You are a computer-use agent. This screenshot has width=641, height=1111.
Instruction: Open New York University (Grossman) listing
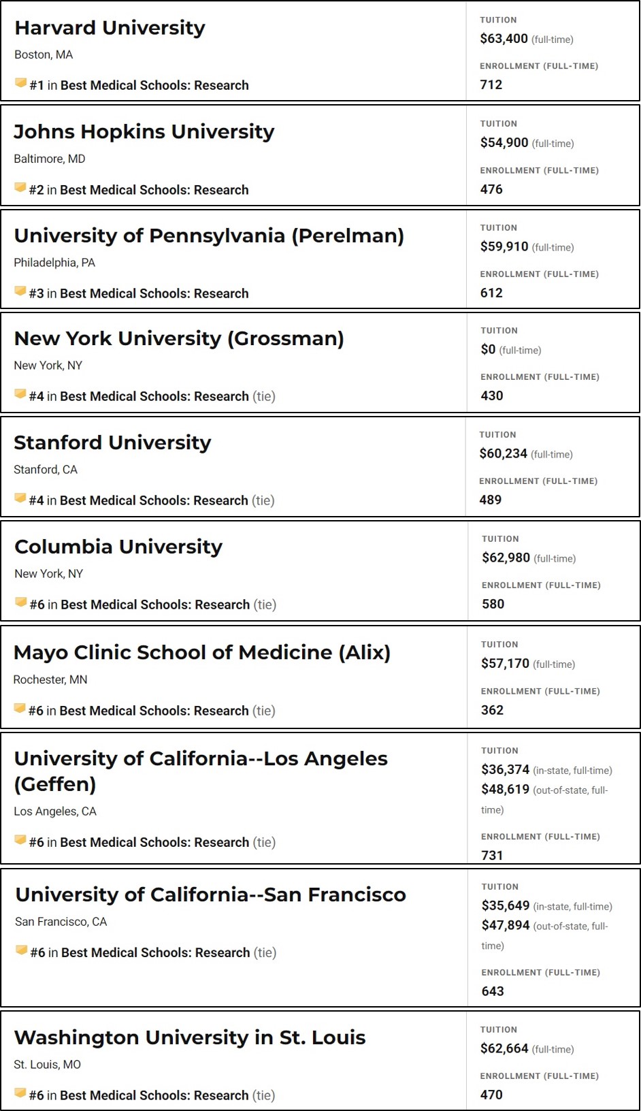coord(179,339)
